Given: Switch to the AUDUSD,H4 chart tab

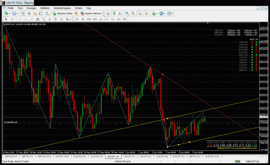Looking at the screenshot, I should (97, 156).
